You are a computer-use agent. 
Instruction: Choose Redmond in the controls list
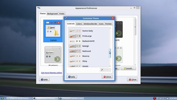(88, 51)
